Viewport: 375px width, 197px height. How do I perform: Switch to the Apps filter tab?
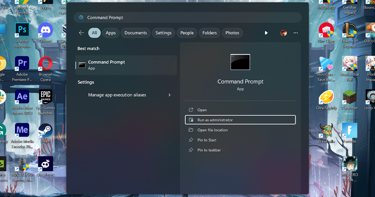[x=111, y=33]
